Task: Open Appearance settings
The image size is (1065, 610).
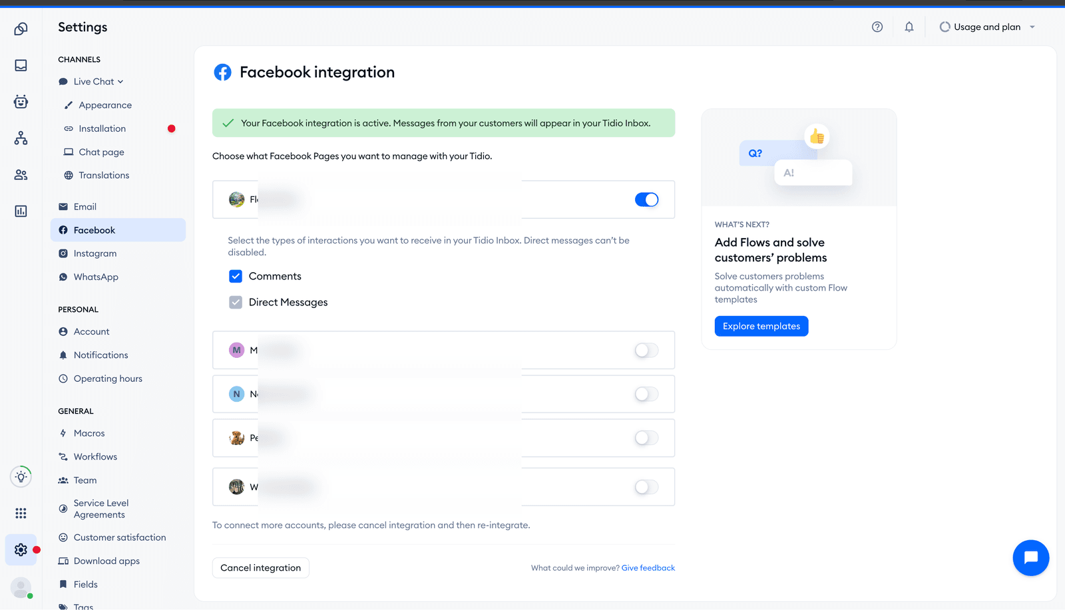Action: click(x=105, y=105)
